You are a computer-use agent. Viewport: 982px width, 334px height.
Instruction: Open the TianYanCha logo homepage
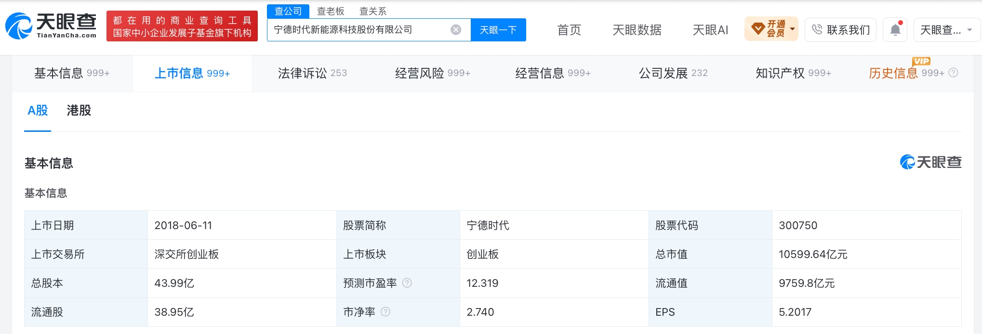point(51,26)
